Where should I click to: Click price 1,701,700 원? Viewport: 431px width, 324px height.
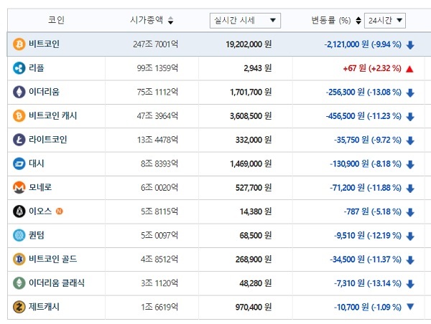tap(251, 92)
